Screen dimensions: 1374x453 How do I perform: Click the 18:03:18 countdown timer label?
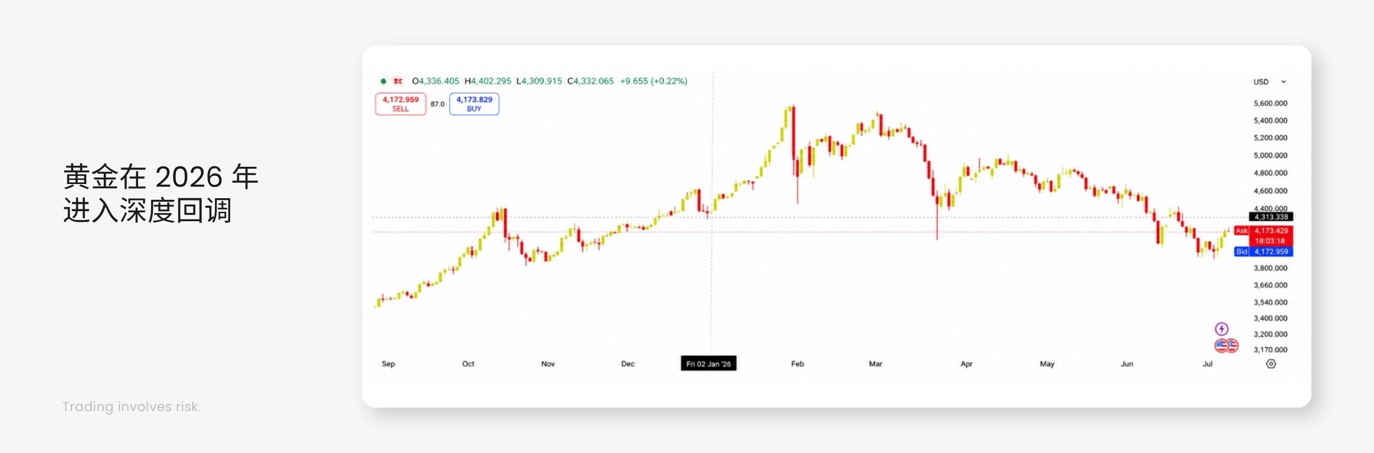[x=1270, y=241]
